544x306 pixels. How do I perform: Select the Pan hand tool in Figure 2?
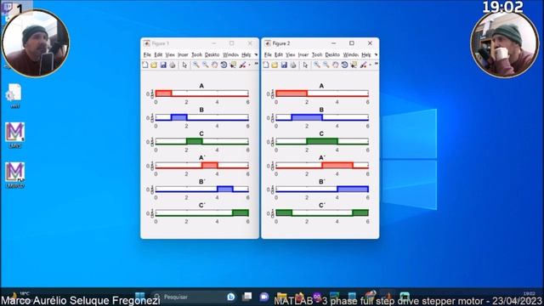[335, 65]
